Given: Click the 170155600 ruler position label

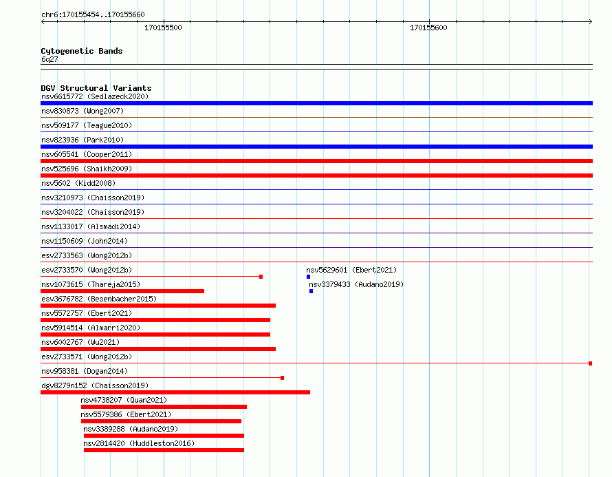Looking at the screenshot, I should [x=428, y=28].
